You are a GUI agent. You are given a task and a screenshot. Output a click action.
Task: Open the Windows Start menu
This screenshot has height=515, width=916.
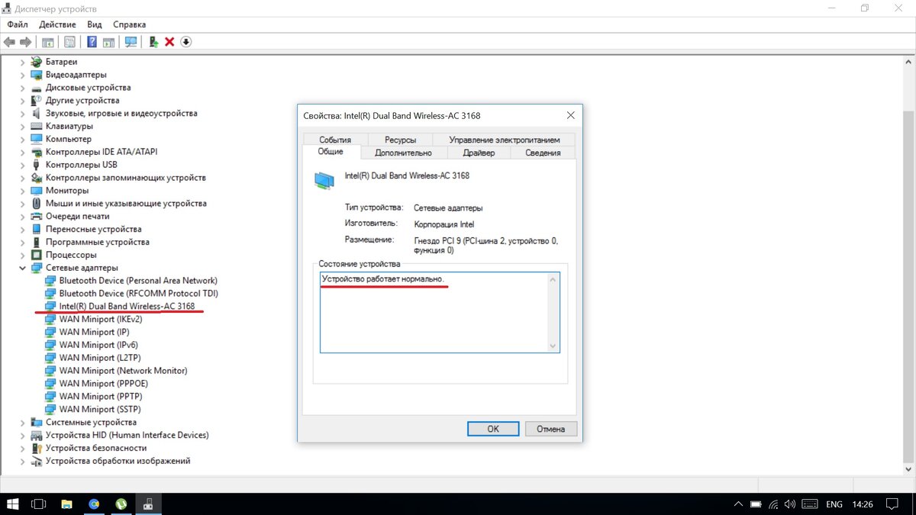pyautogui.click(x=13, y=504)
